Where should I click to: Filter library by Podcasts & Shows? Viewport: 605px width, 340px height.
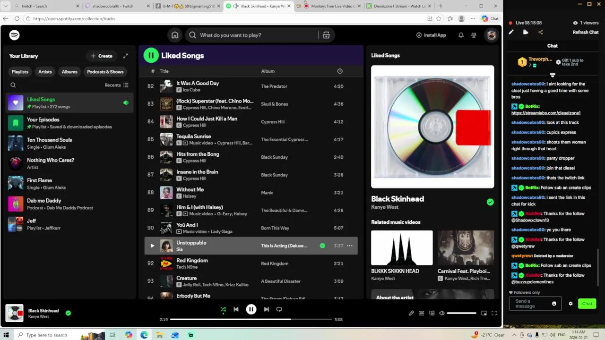coord(105,72)
